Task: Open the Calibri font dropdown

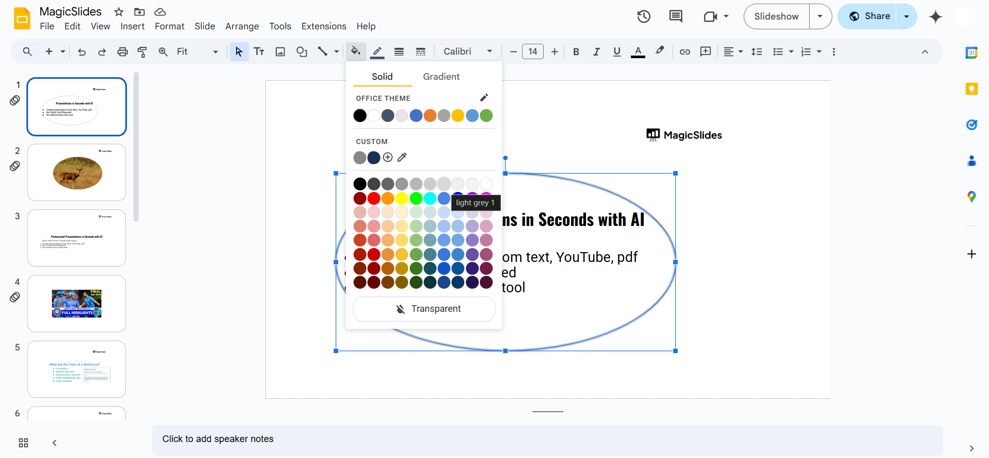Action: [467, 51]
